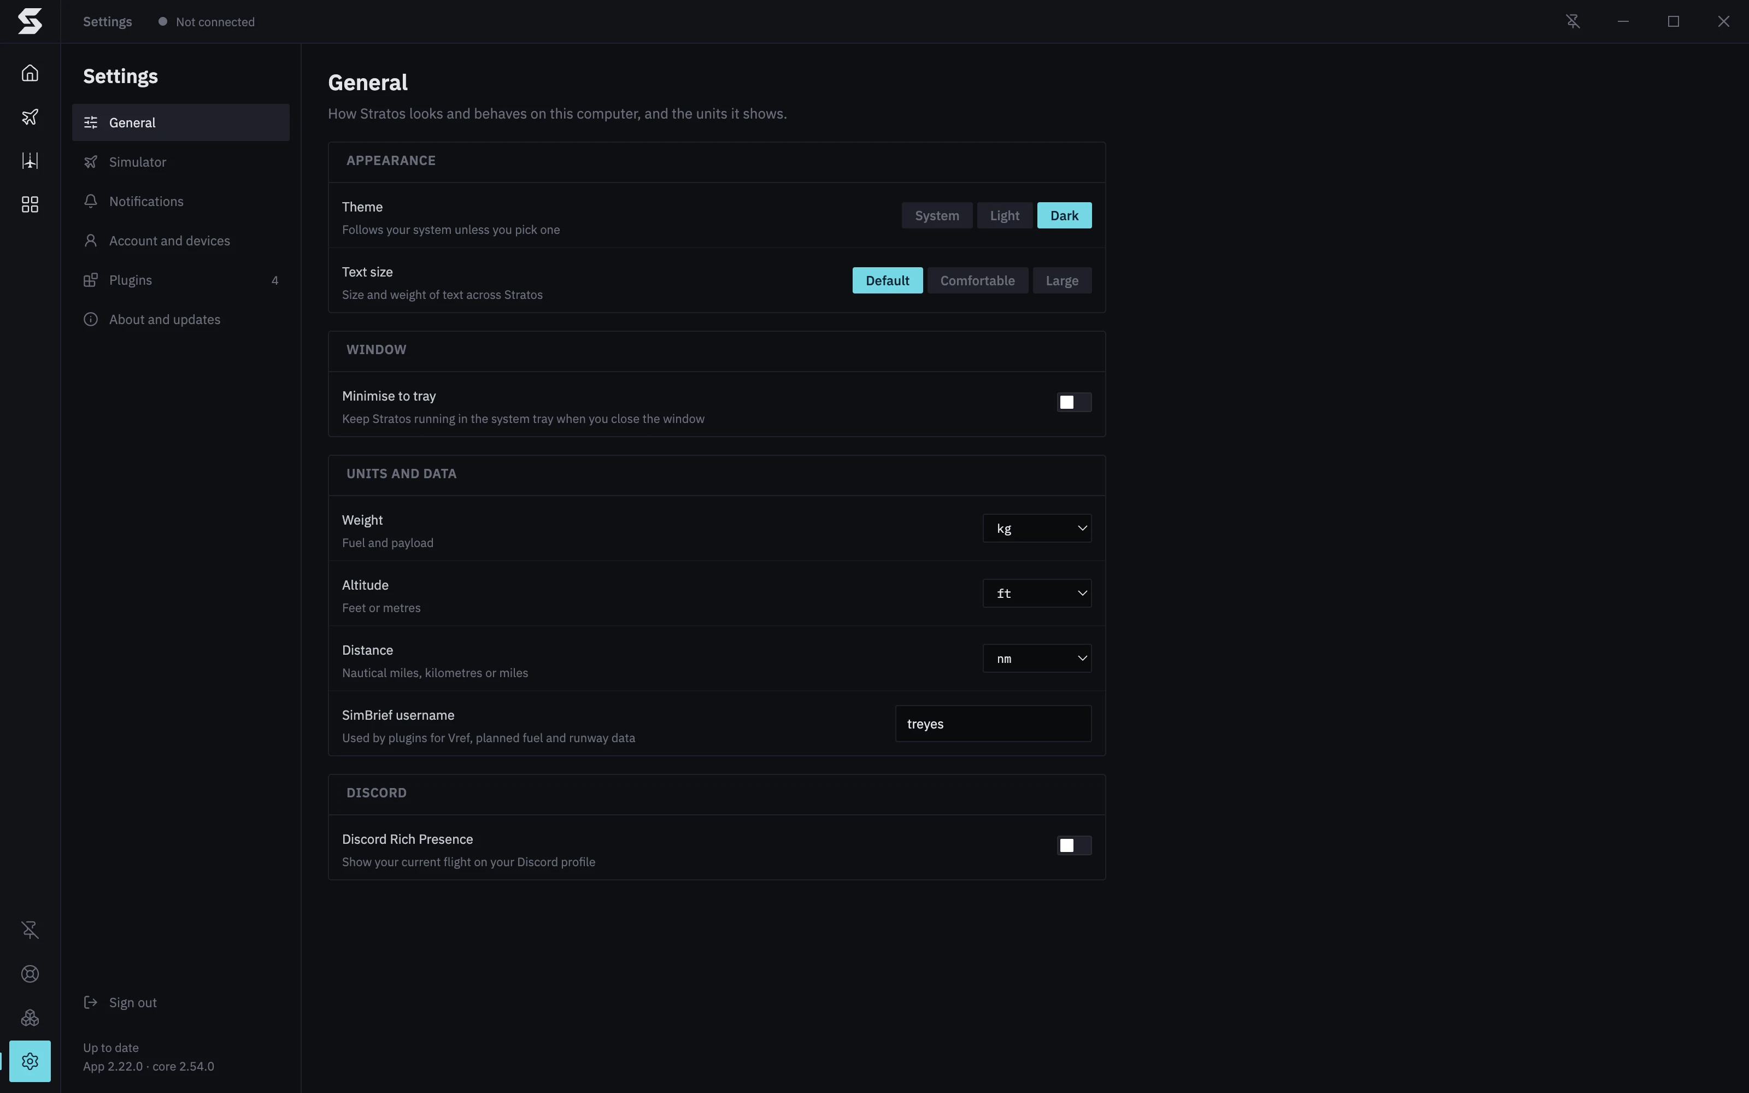Click the Plugins count badge 4

pyautogui.click(x=274, y=280)
